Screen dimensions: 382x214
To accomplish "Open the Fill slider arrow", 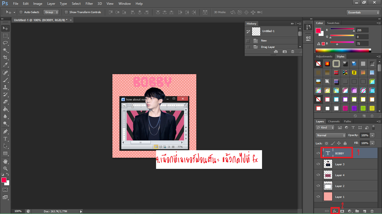I will [x=372, y=143].
